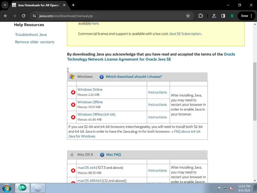Download macOS ARM64 link
The height and width of the screenshot is (193, 257).
90,181
